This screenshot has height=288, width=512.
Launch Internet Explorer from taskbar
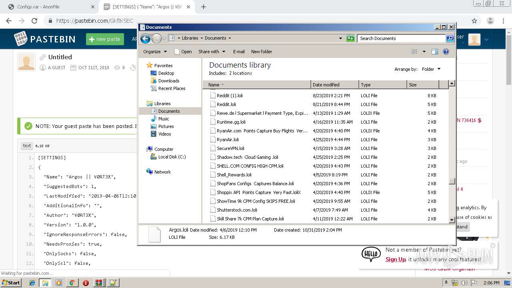click(x=32, y=283)
